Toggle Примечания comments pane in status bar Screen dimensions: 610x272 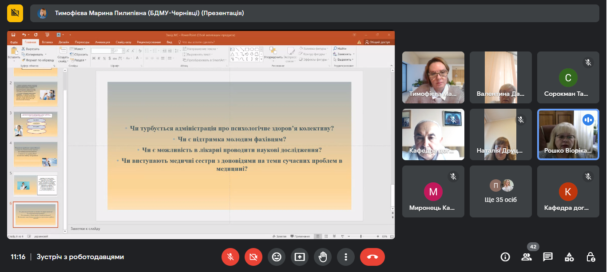(x=300, y=237)
